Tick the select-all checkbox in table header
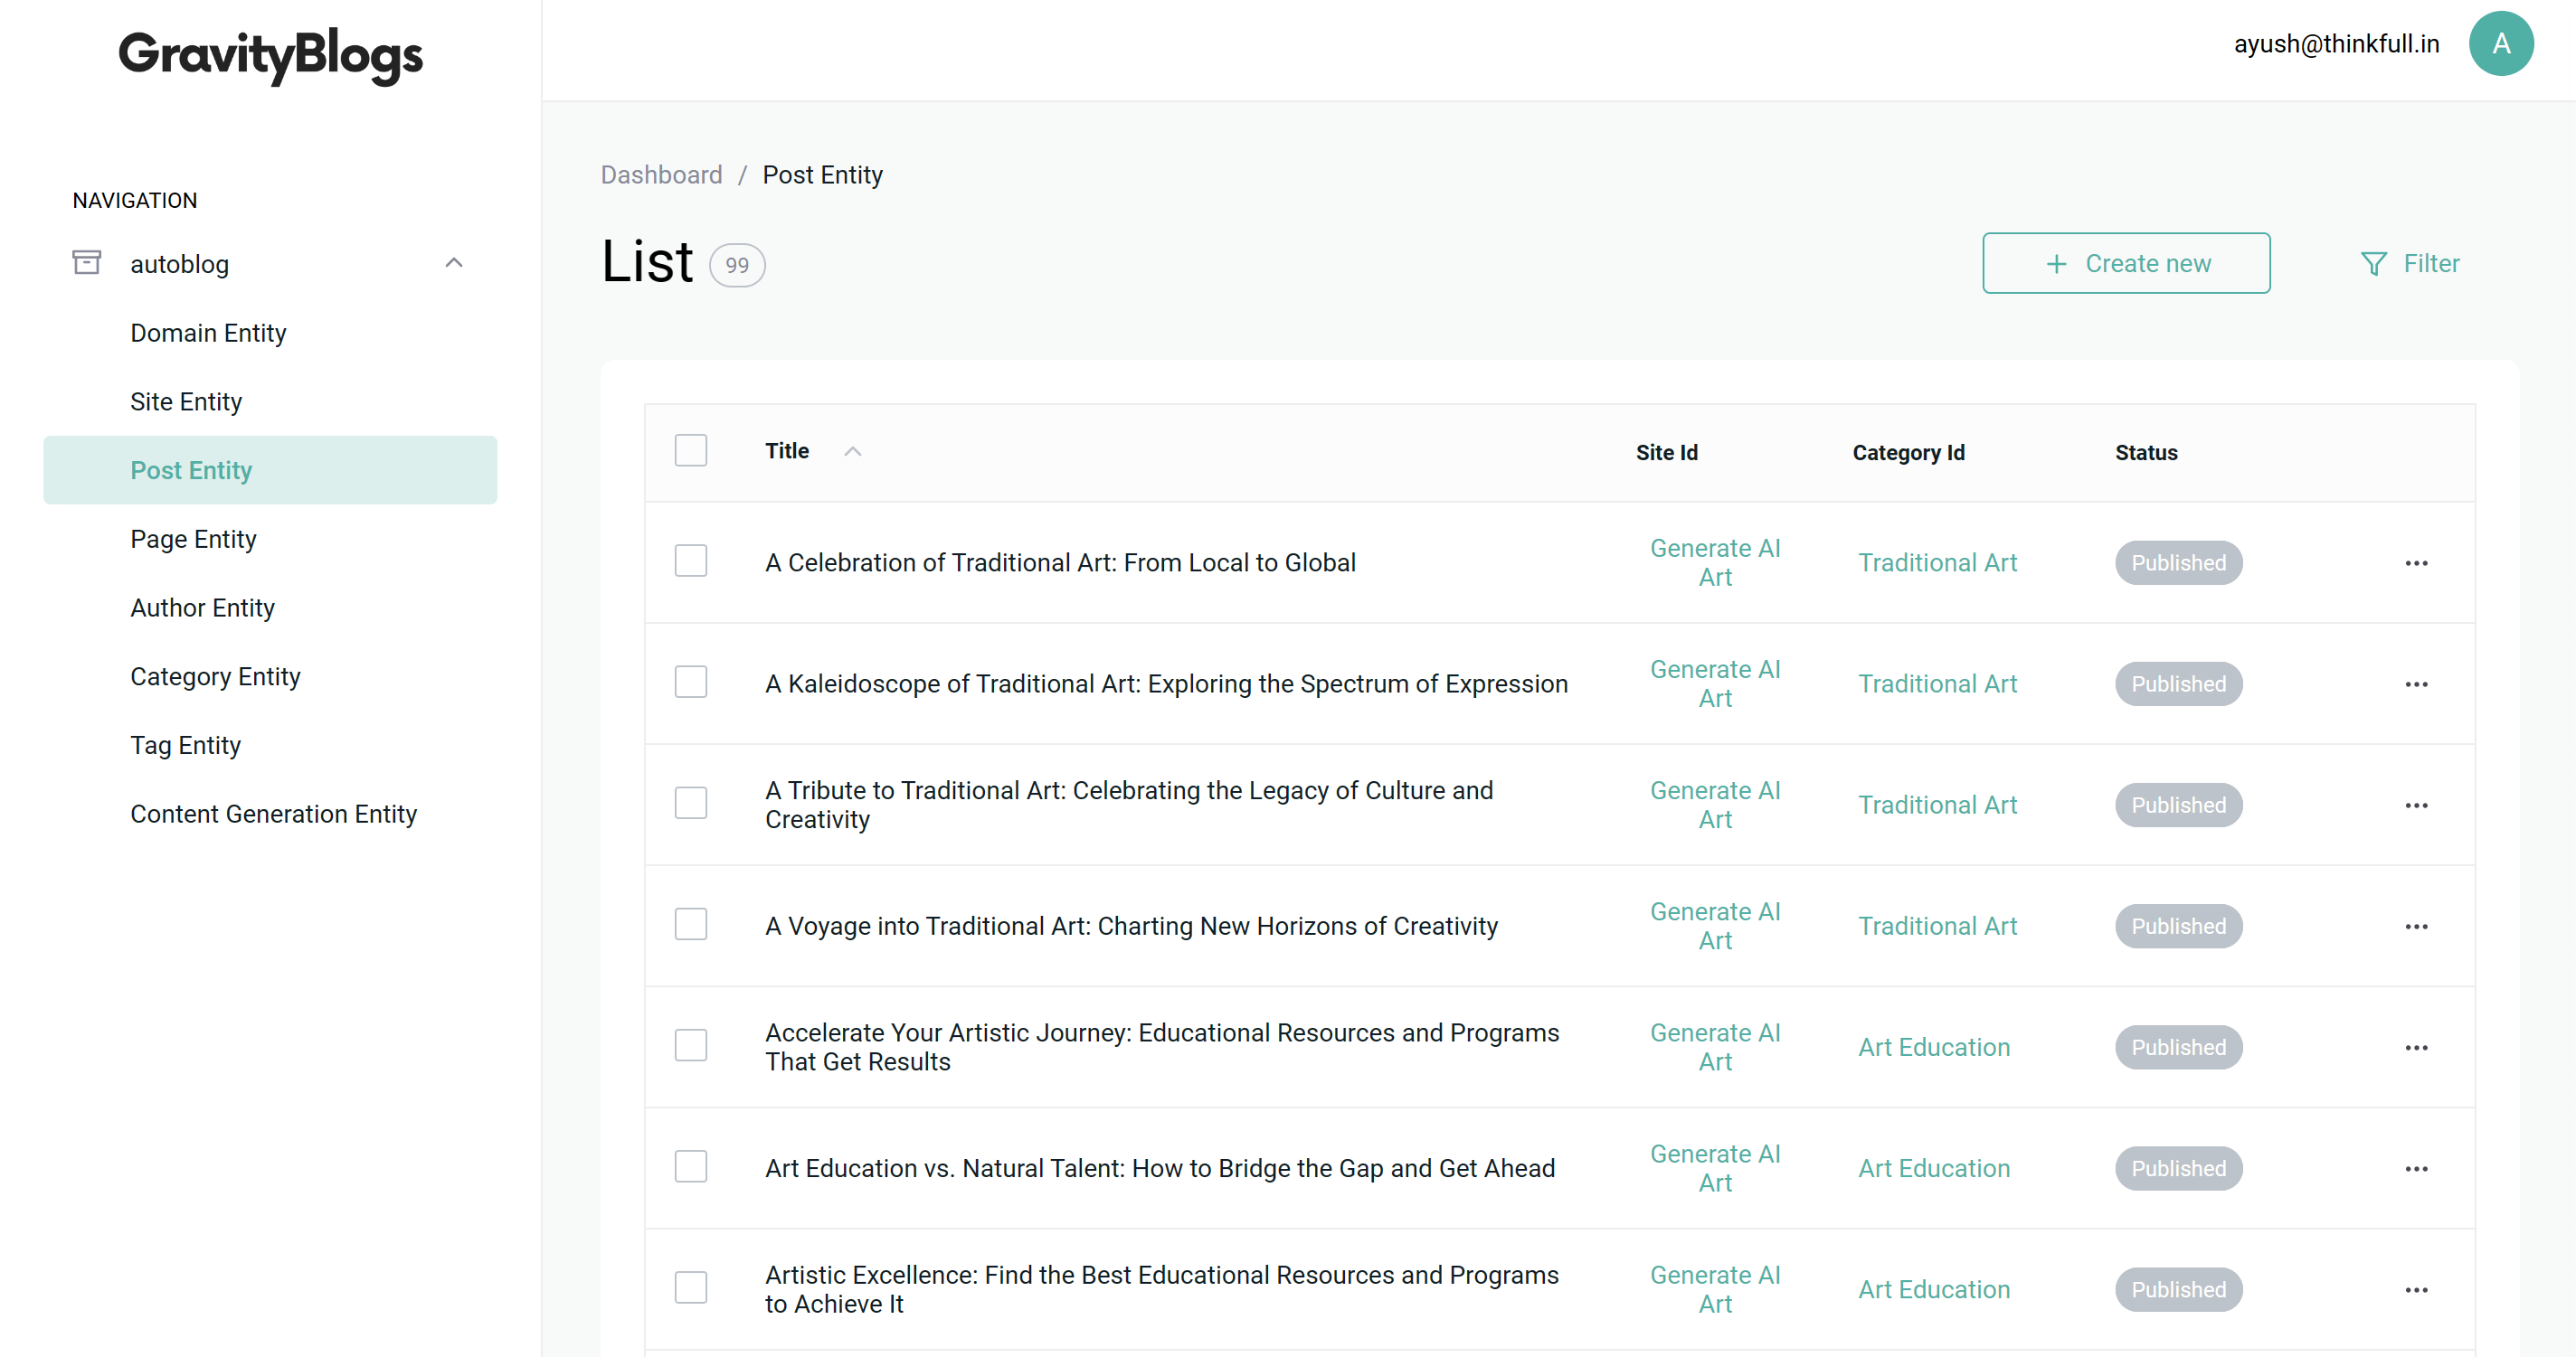2576x1357 pixels. pos(690,450)
